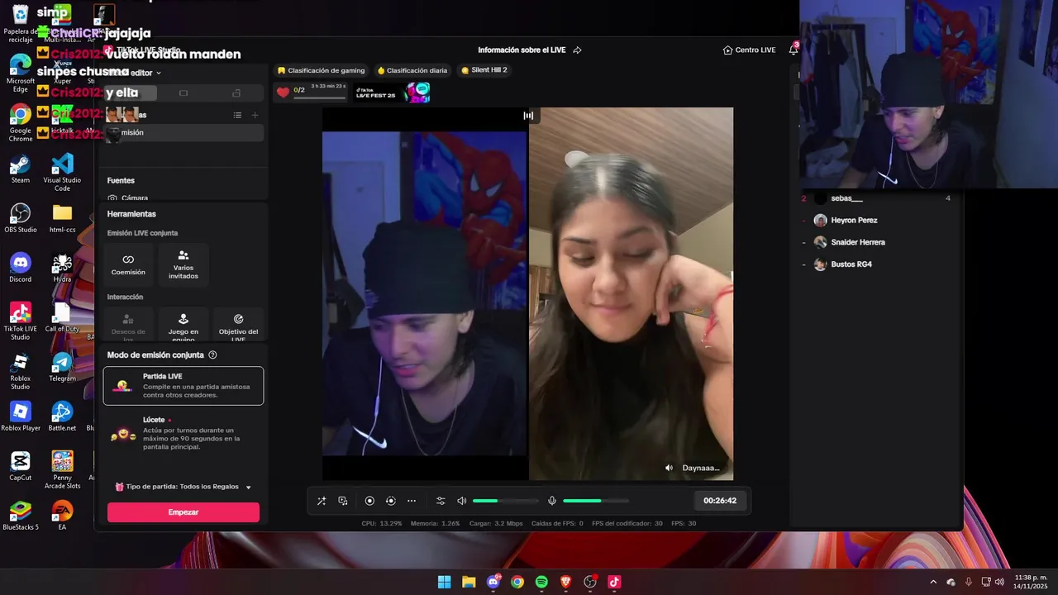Open the three-dots more options menu

pos(412,501)
